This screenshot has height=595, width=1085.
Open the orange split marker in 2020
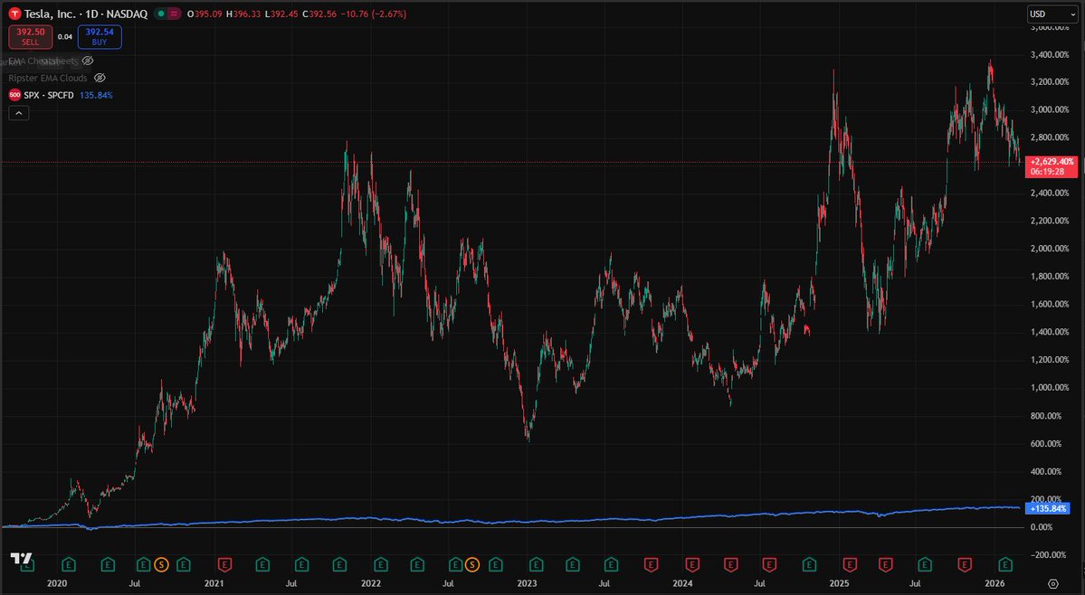161,565
